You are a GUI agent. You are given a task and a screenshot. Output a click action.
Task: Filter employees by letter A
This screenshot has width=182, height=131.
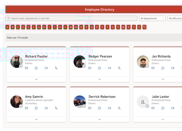pos(7,27)
